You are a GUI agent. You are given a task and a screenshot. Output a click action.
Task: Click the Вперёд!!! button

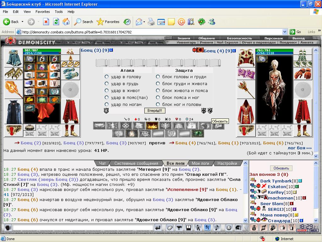click(x=155, y=111)
